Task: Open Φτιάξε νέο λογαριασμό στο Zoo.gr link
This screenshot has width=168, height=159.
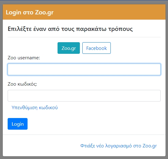Action: click(x=118, y=146)
